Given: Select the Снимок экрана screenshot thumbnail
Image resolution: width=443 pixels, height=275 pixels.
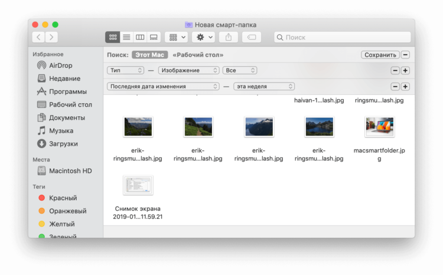Looking at the screenshot, I should pos(138,185).
